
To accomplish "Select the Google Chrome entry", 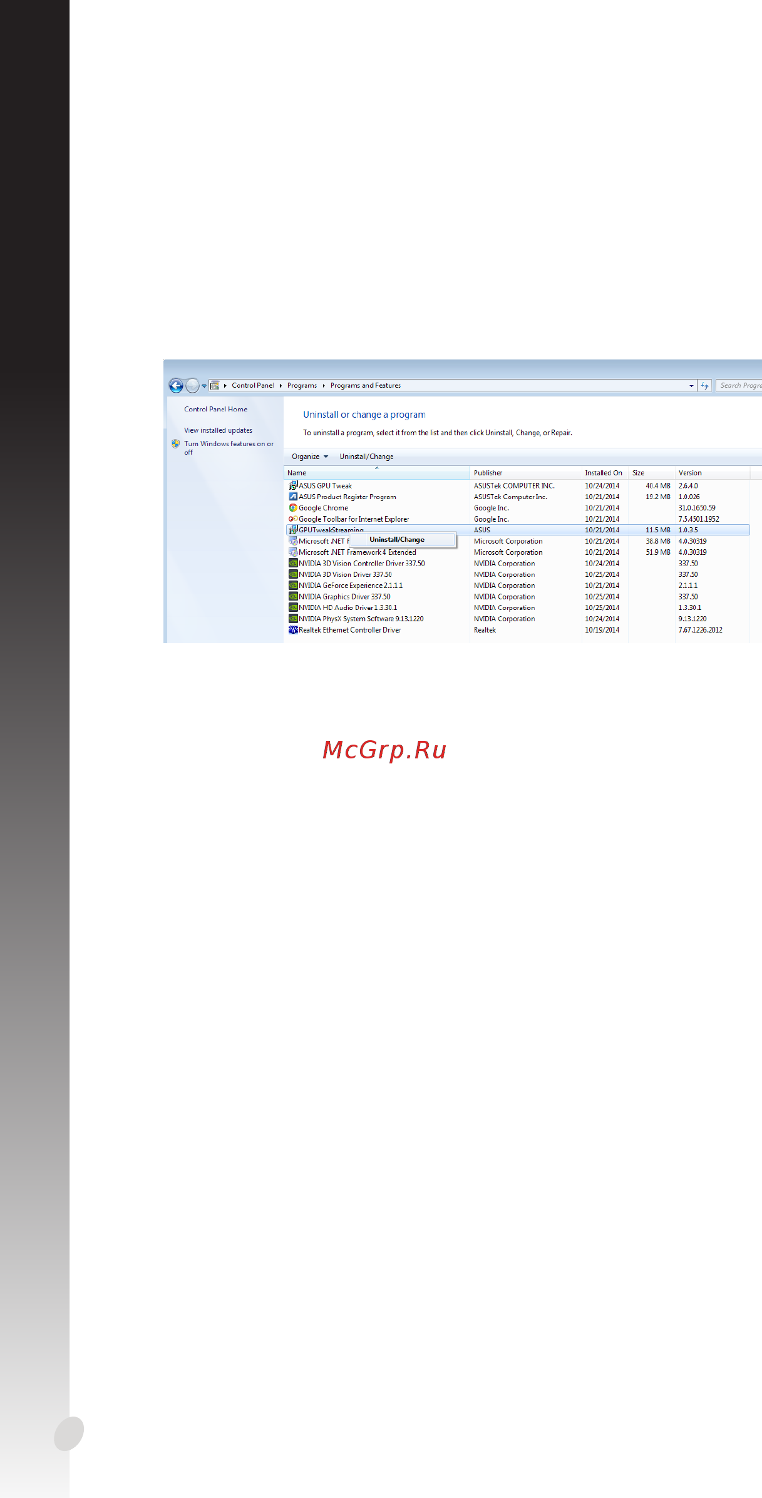I will pos(518,508).
